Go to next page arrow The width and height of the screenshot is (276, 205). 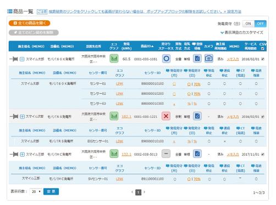tap(145, 192)
